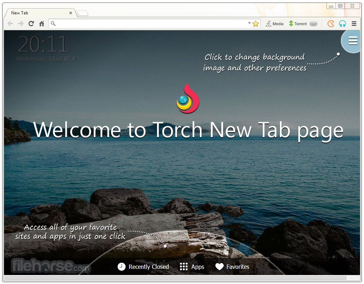The height and width of the screenshot is (284, 364).
Task: Reload the current page
Action: tap(31, 24)
